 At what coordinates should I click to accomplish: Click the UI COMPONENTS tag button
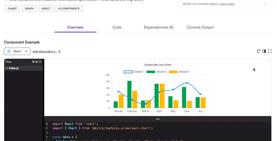click(x=69, y=8)
